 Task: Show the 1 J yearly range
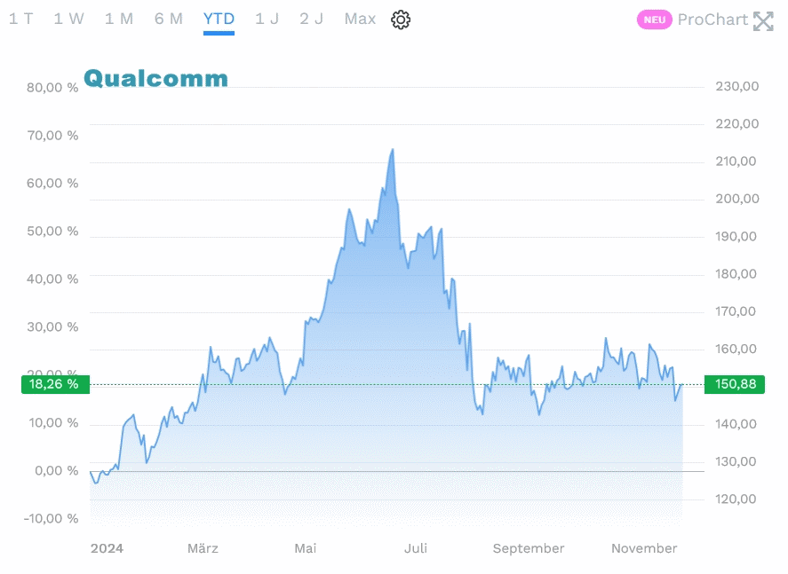(267, 19)
